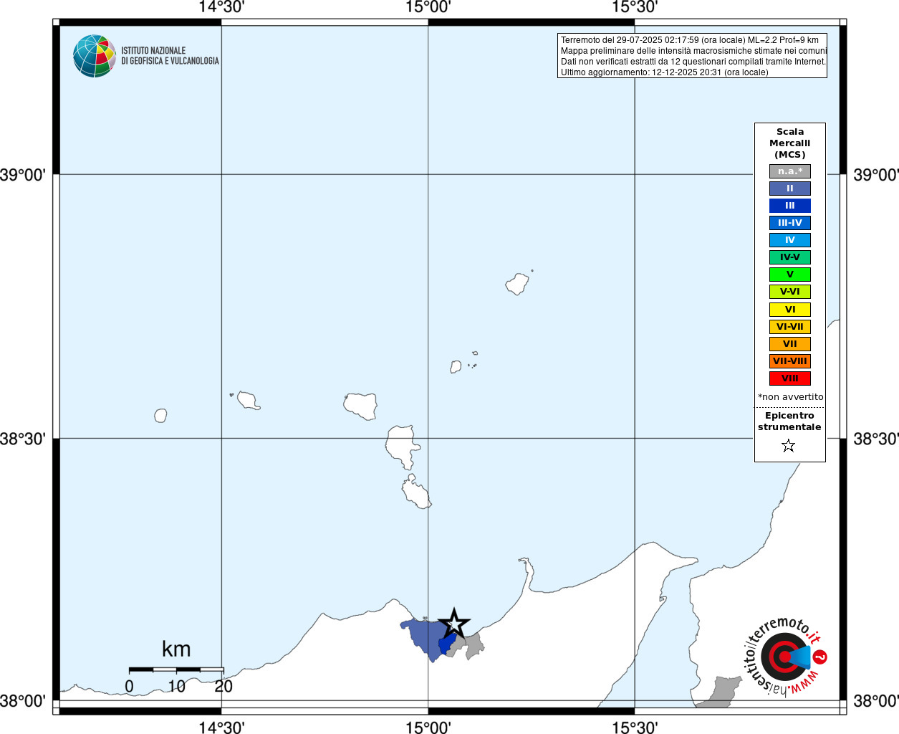Click the top axis label 15°00'
This screenshot has height=734, width=899.
click(x=428, y=8)
